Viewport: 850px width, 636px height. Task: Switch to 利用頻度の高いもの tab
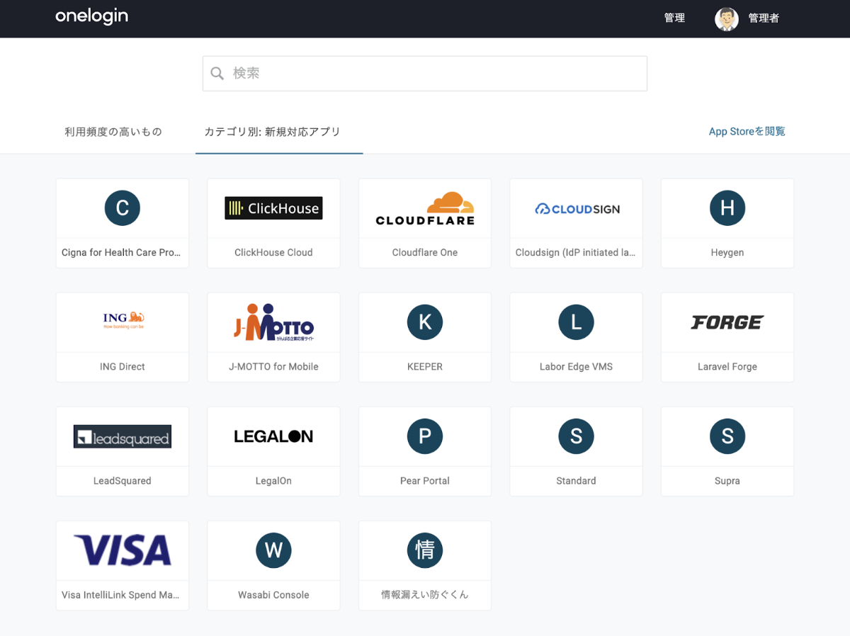coord(113,132)
